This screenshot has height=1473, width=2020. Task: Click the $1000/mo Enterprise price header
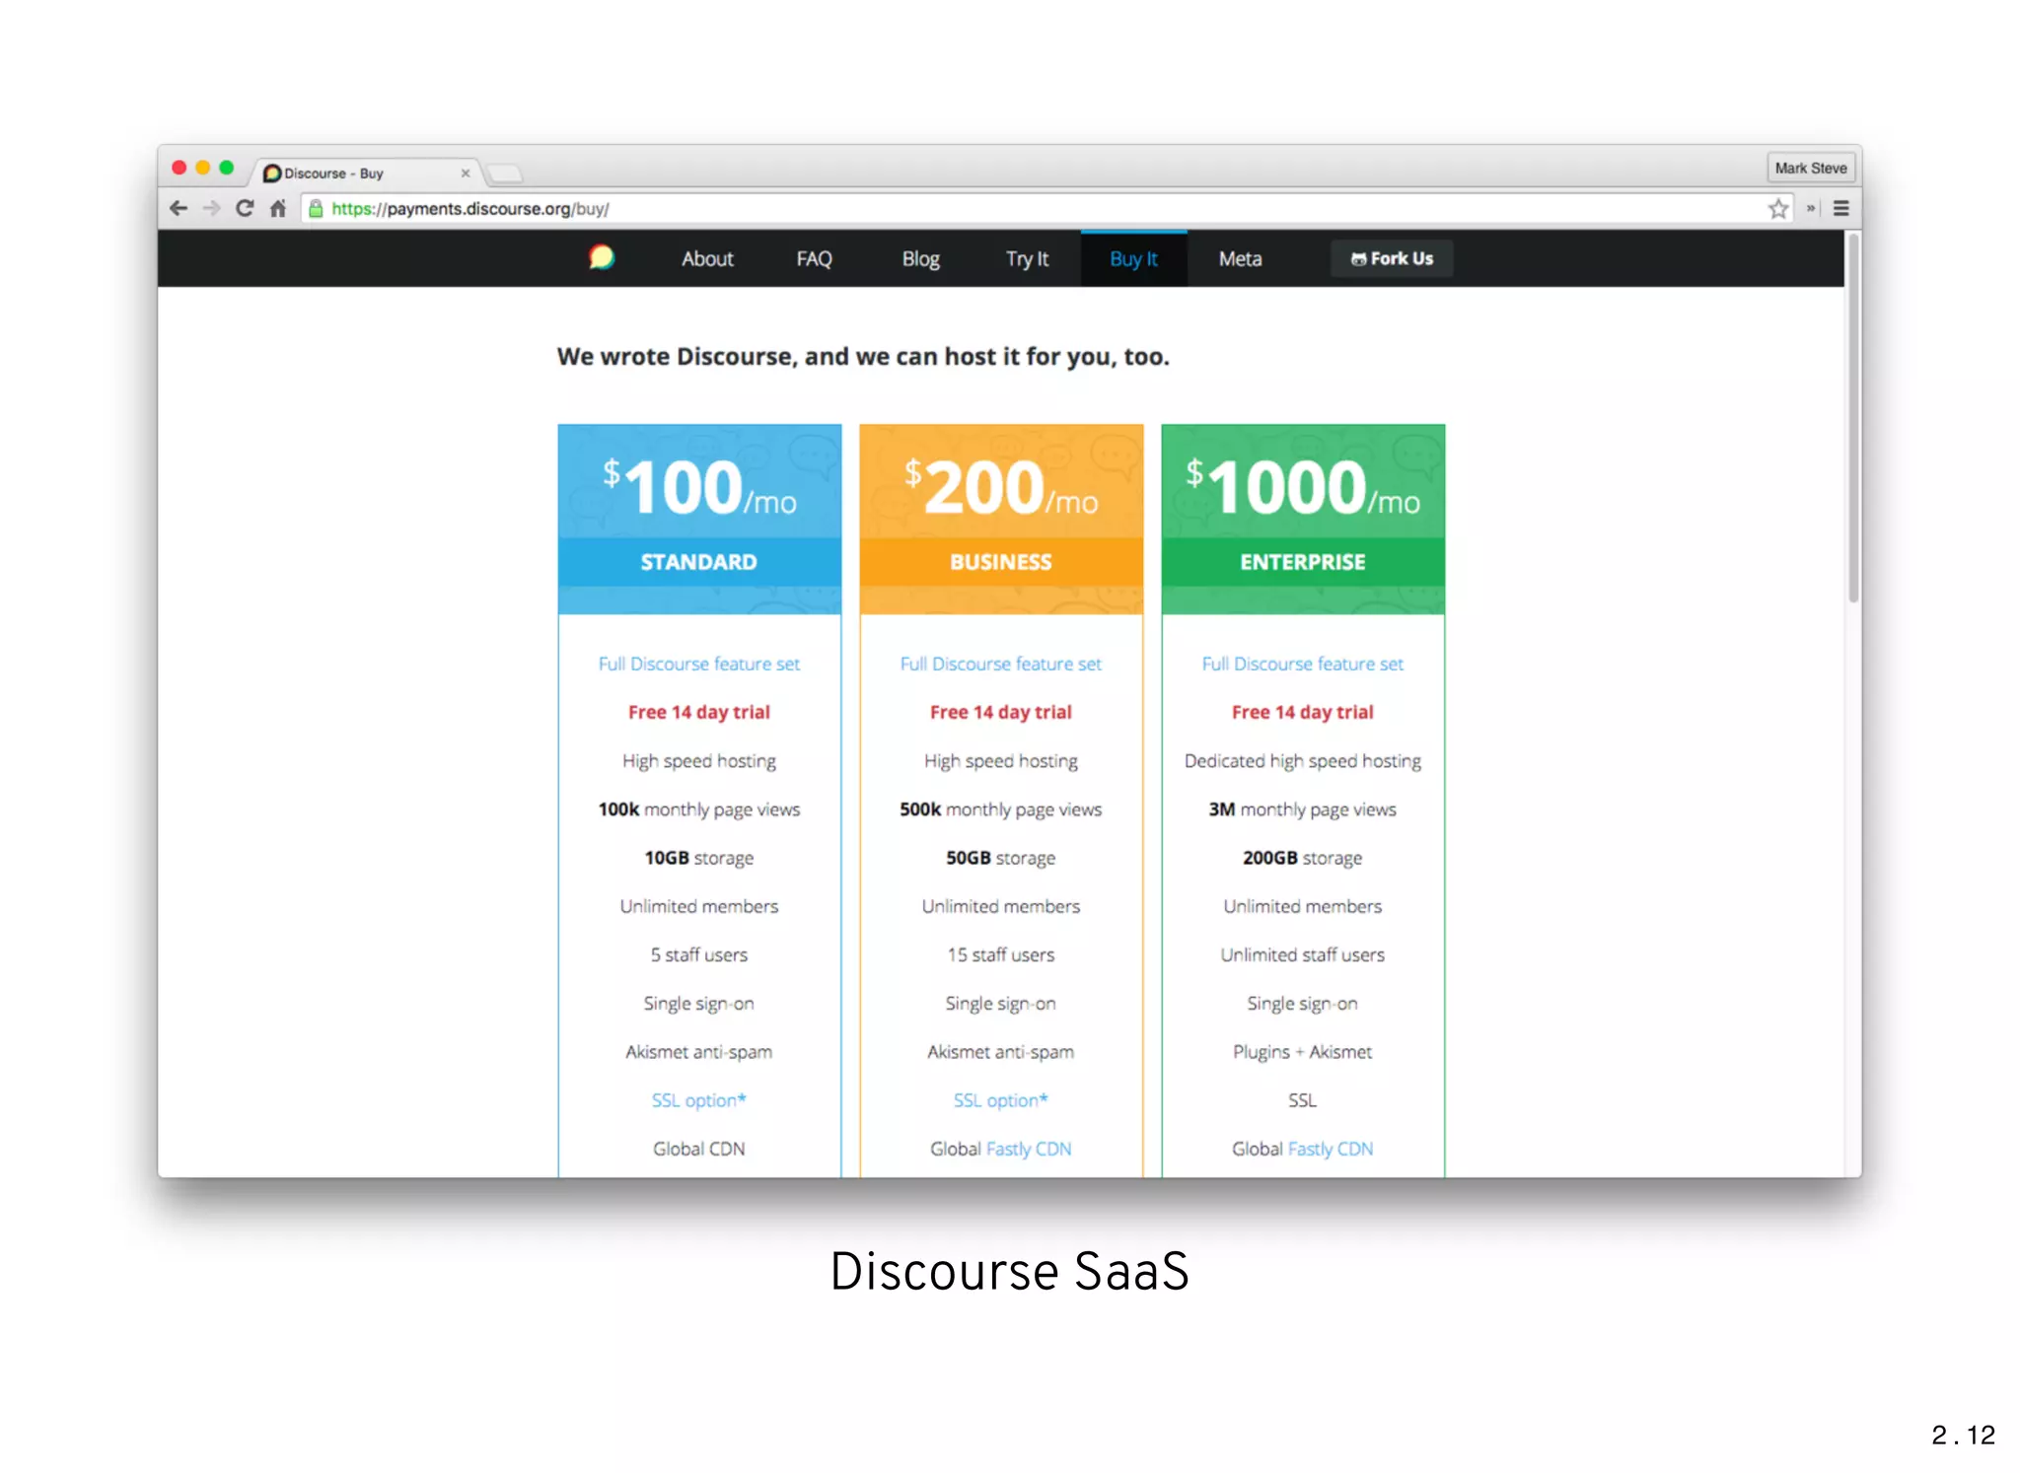click(1303, 487)
